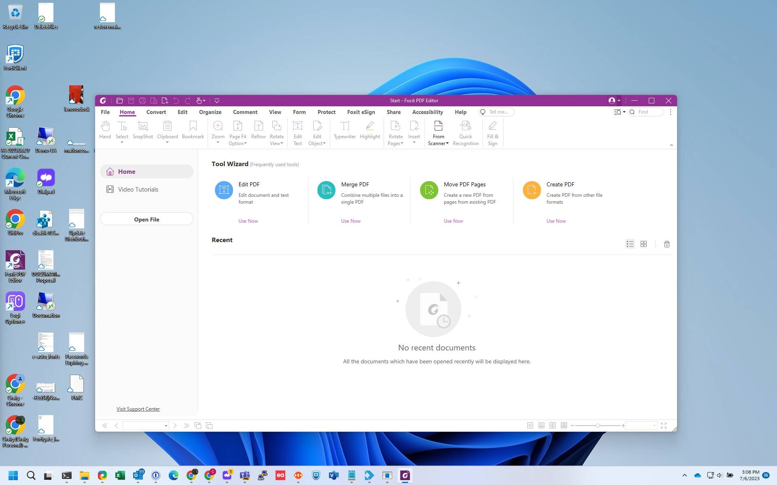Clear recent list with trash icon
The image size is (777, 485).
(667, 244)
